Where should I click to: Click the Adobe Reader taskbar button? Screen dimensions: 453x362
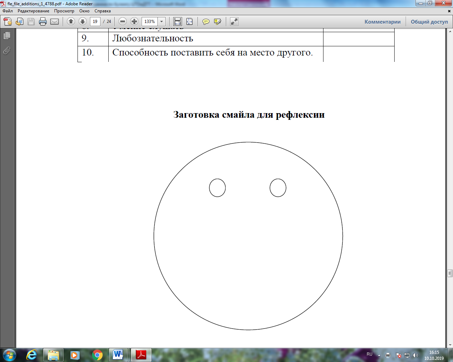[x=141, y=355]
